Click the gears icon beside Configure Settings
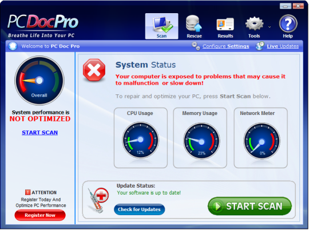The image size is (309, 230). pyautogui.click(x=196, y=46)
